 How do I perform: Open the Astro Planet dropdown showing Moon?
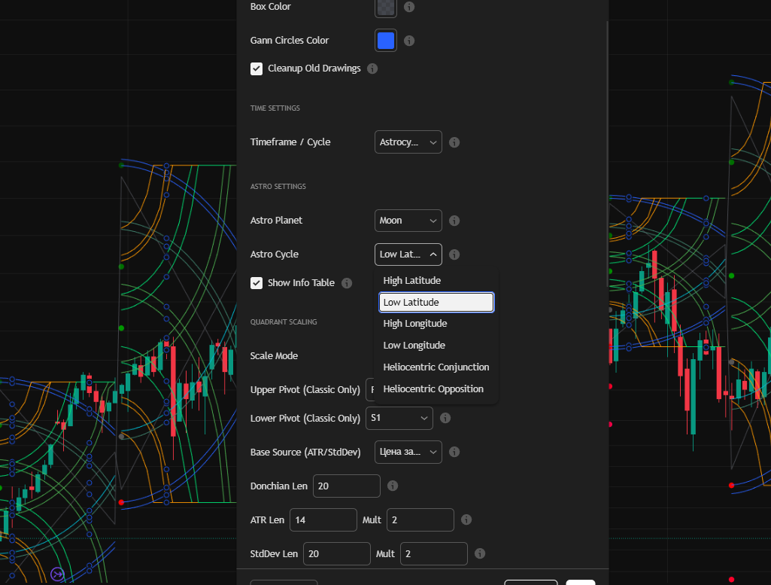click(408, 221)
